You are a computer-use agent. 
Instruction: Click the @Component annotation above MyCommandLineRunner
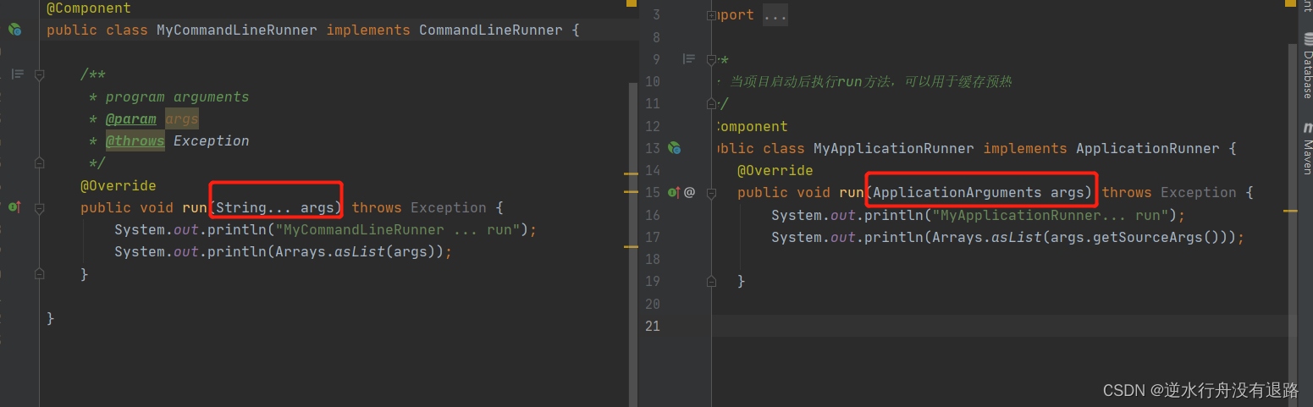[89, 8]
